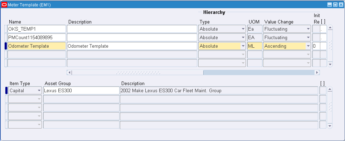Click horizontal scrollbar right arrow

pyautogui.click(x=317, y=73)
